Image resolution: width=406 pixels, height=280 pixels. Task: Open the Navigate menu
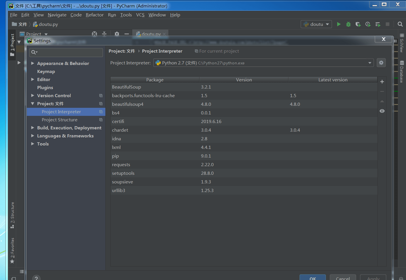point(57,15)
